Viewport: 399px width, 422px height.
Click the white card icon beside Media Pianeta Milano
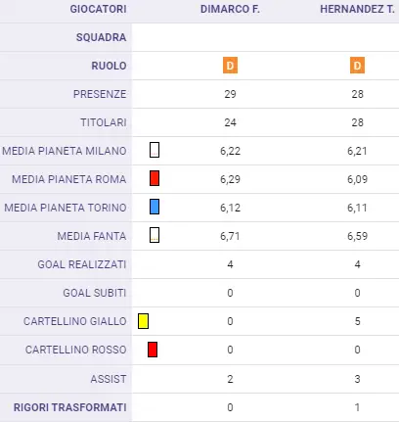pyautogui.click(x=155, y=150)
